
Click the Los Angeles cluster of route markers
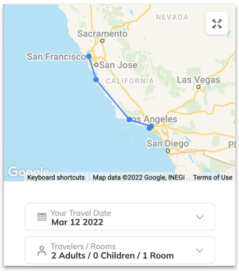150,127
